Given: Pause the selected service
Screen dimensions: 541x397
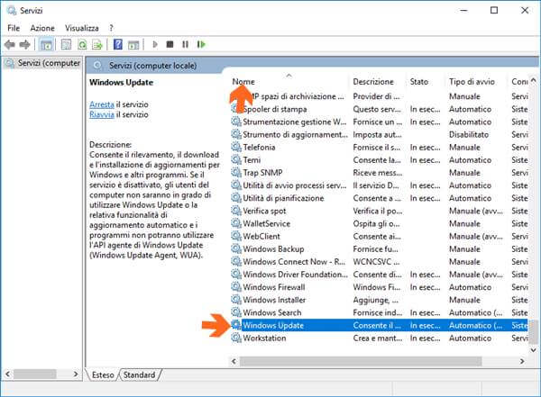Looking at the screenshot, I should coord(185,44).
